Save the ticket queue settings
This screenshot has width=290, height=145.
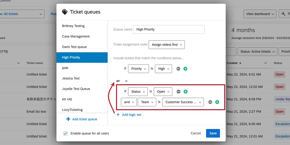tap(213, 133)
